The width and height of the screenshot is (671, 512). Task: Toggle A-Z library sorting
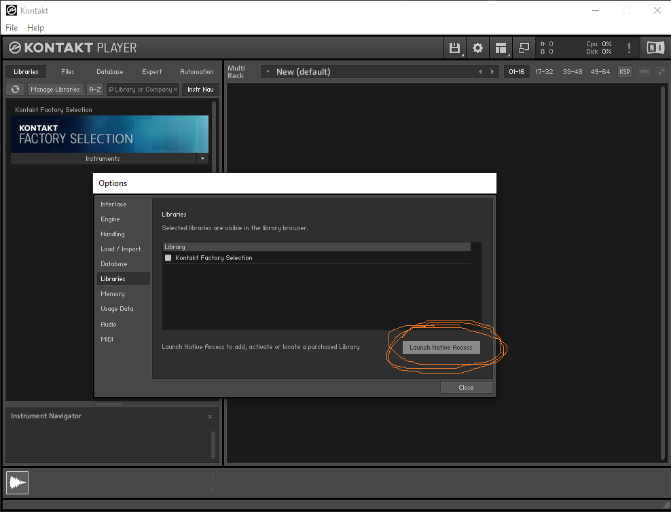[x=95, y=89]
